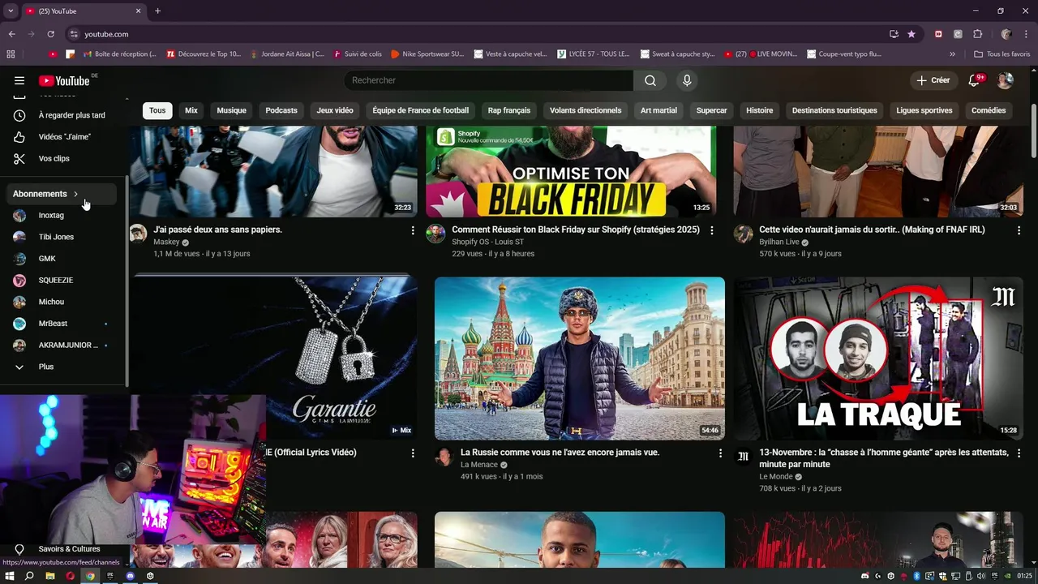
Task: Click the 'Créer' button
Action: (x=933, y=80)
